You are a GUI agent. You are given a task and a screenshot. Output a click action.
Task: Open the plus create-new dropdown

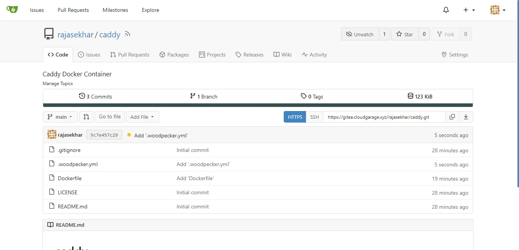click(x=469, y=10)
